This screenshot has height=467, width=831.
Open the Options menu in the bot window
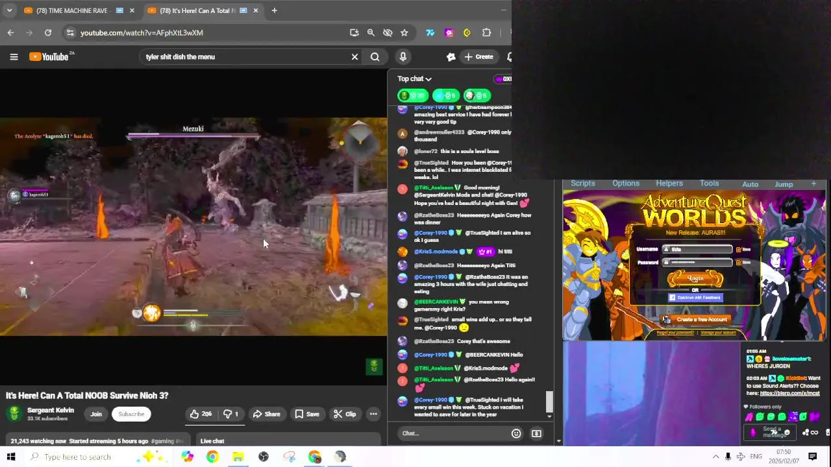coord(626,184)
